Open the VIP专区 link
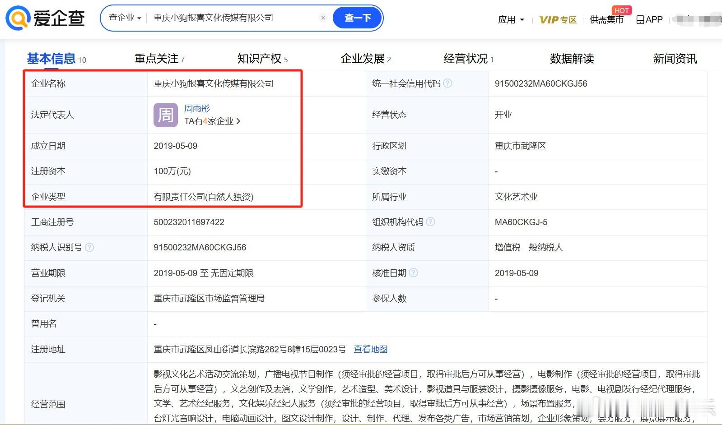722x425 pixels. (558, 20)
